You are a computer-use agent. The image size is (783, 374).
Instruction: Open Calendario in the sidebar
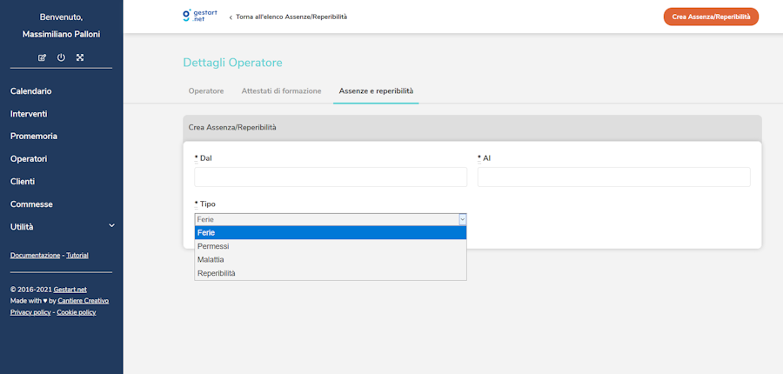tap(31, 91)
